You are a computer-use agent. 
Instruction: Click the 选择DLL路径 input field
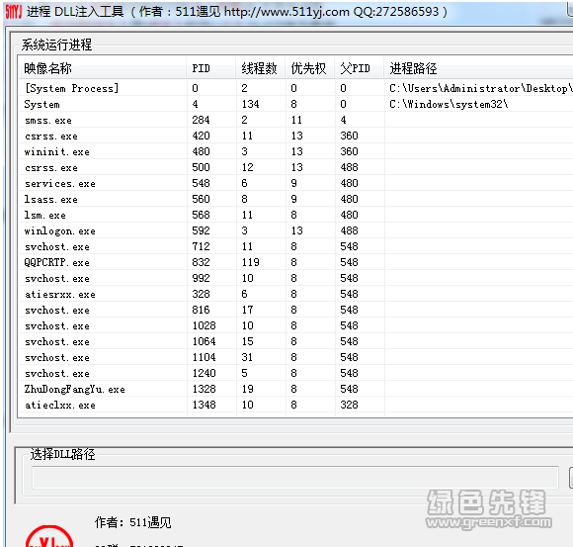295,478
